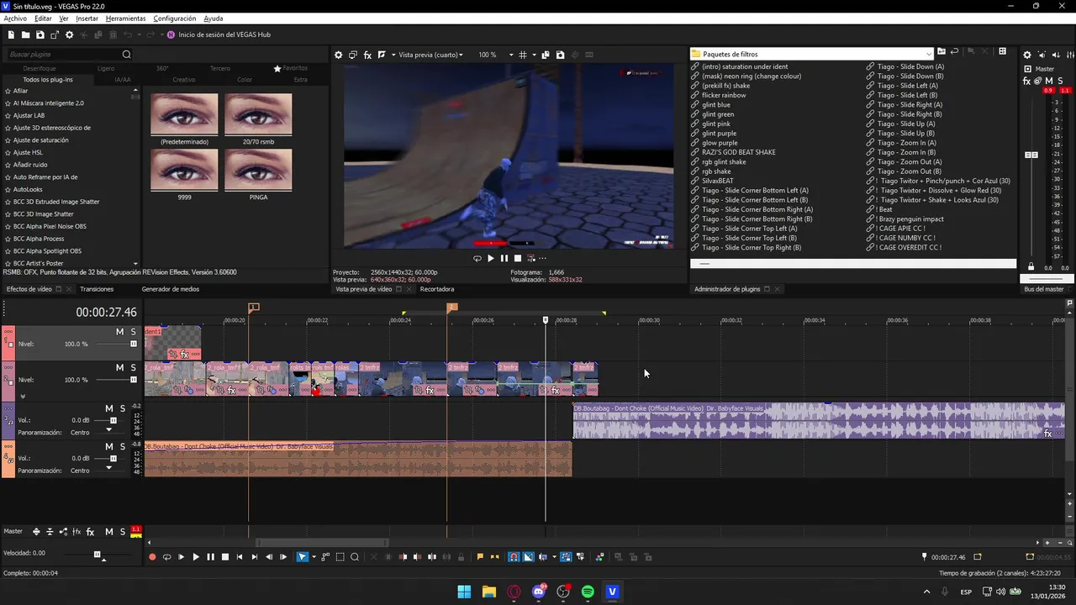1076x605 pixels.
Task: Open track 3 panning mode dropdown
Action: coord(108,430)
